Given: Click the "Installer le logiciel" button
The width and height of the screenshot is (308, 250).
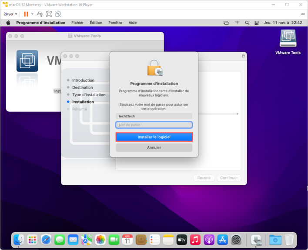Looking at the screenshot, I should pos(154,137).
